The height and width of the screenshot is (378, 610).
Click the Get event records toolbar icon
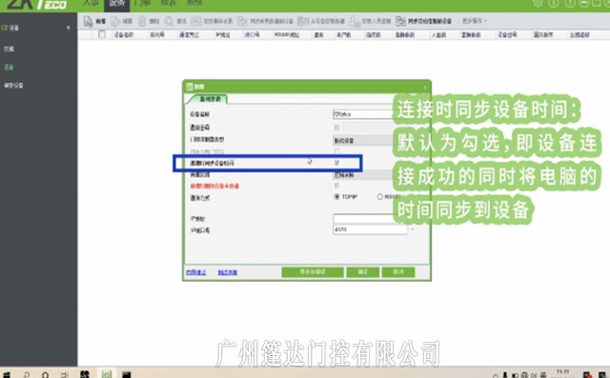point(196,21)
